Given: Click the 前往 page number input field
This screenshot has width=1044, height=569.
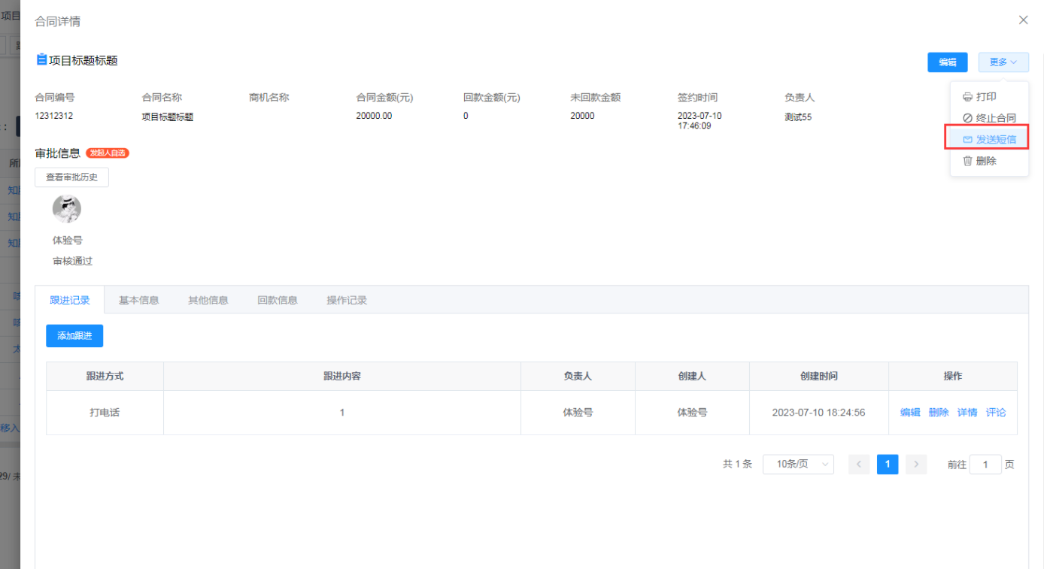Looking at the screenshot, I should pyautogui.click(x=985, y=465).
